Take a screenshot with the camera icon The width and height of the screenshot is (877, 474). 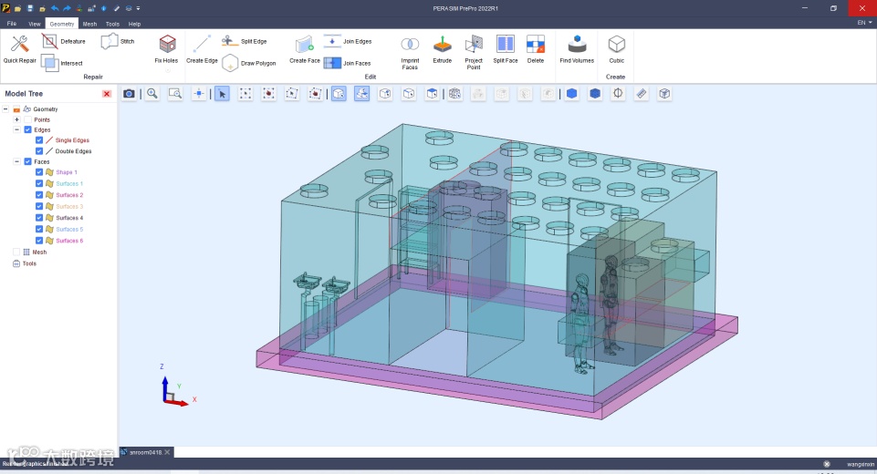coord(130,94)
